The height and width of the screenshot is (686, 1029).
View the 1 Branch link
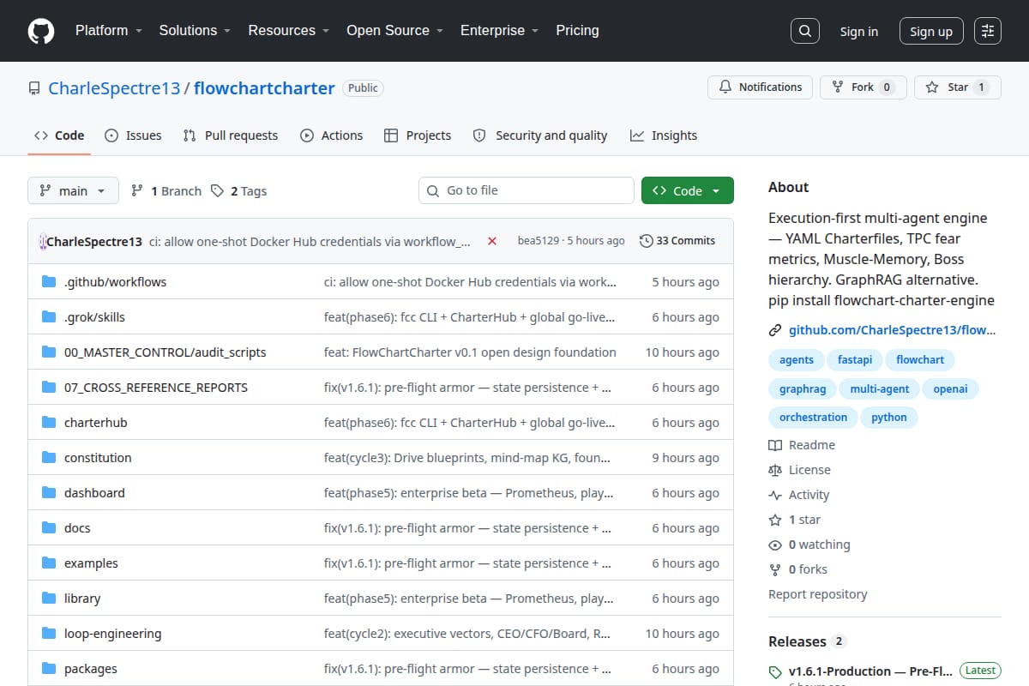[166, 190]
